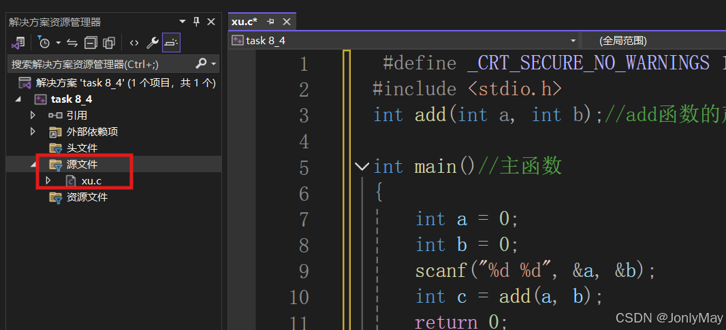The width and height of the screenshot is (726, 330).
Task: Expand the xu.c file node
Action: (47, 180)
